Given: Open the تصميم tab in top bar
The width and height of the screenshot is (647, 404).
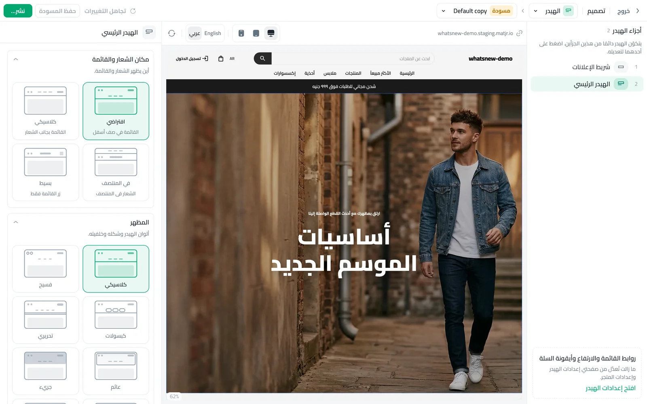Looking at the screenshot, I should [x=596, y=11].
